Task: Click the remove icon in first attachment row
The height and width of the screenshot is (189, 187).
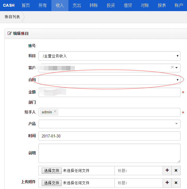Action: [x=176, y=170]
